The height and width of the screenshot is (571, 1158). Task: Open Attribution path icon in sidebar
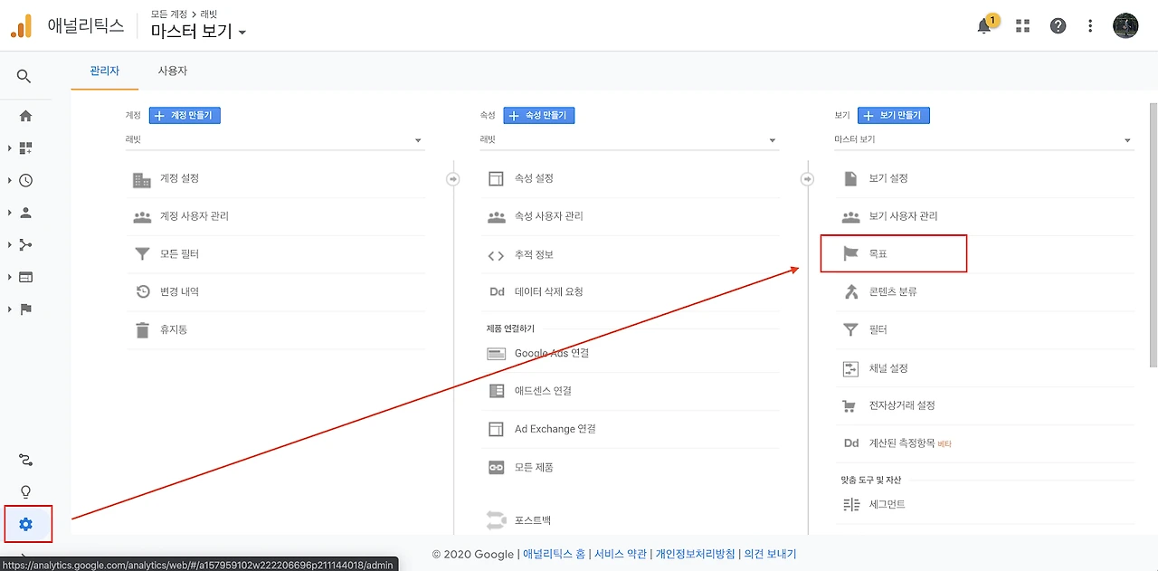point(25,461)
